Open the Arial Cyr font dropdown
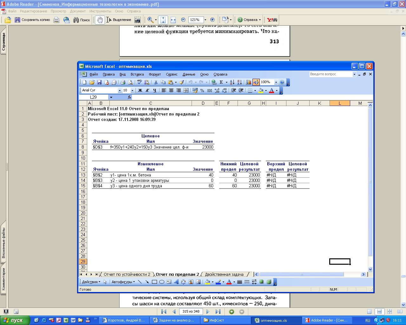This screenshot has width=406, height=325. tap(119, 90)
